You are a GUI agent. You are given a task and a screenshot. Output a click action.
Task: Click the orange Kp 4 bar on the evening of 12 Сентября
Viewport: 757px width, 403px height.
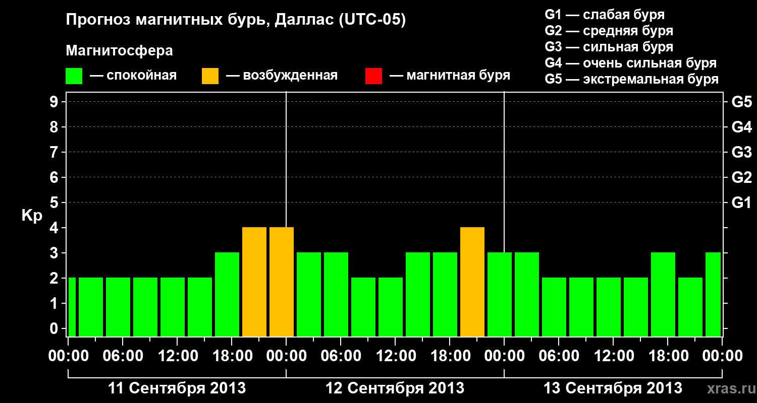click(x=472, y=282)
